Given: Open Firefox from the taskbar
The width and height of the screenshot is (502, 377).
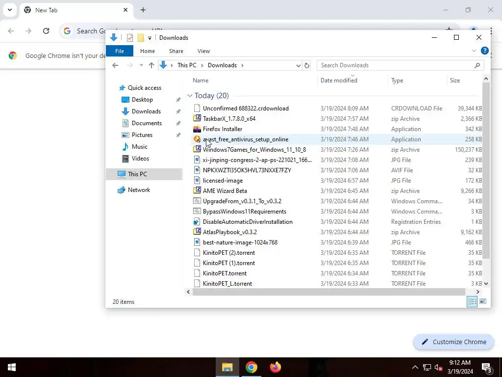Looking at the screenshot, I should point(276,367).
